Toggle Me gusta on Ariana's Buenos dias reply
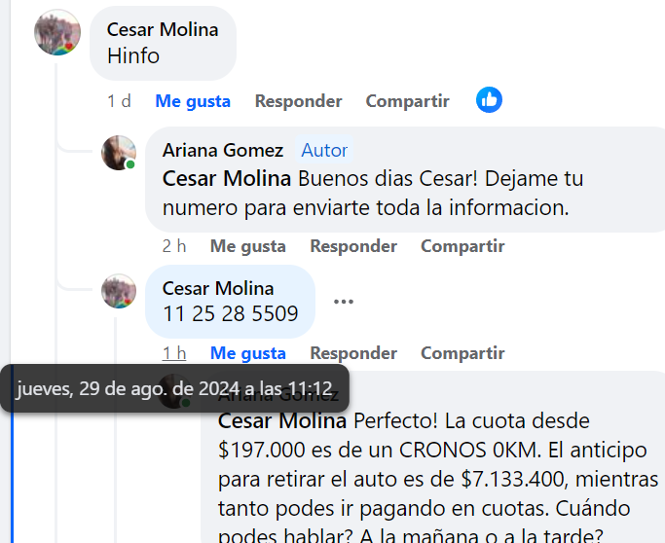Image resolution: width=665 pixels, height=543 pixels. coord(248,246)
